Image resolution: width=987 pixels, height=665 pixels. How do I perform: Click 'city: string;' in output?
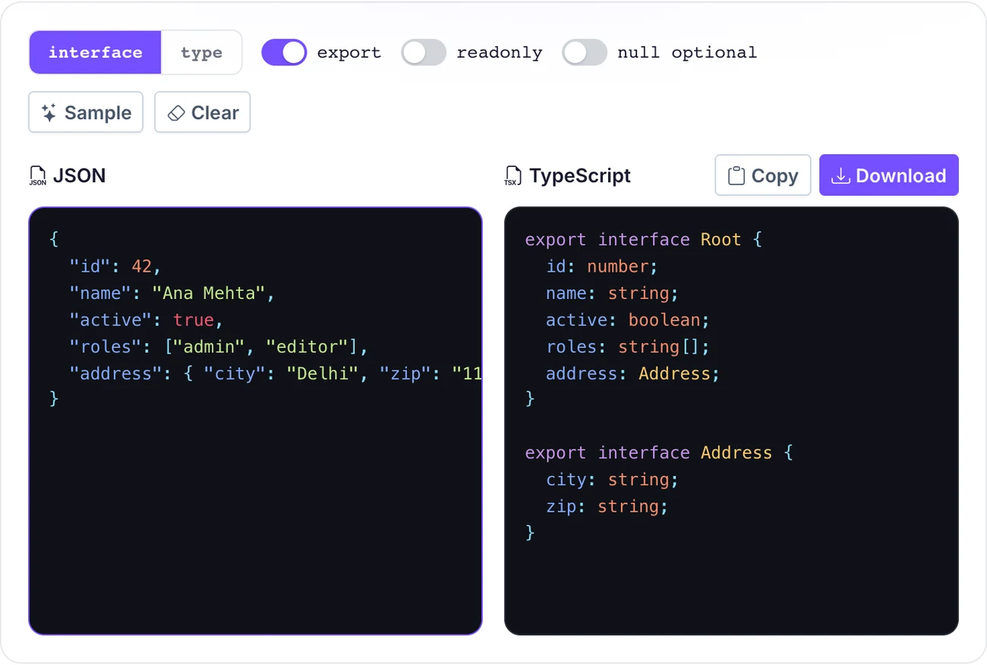point(612,479)
